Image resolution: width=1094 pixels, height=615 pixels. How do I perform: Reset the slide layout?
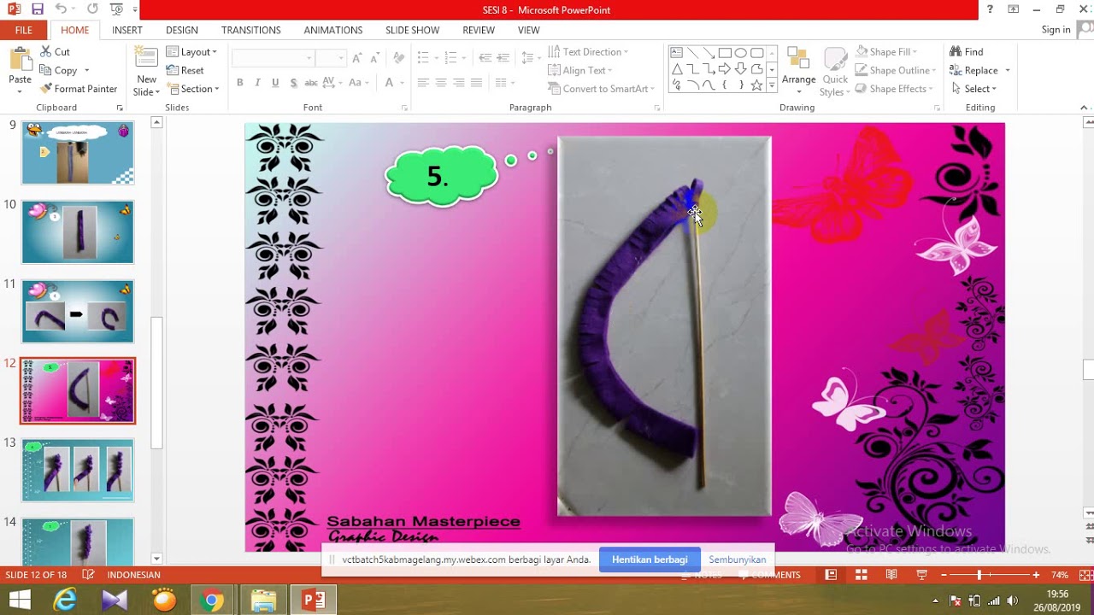(x=185, y=70)
